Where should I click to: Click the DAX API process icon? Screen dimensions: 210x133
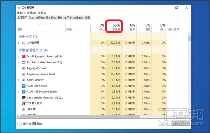pos(24,109)
